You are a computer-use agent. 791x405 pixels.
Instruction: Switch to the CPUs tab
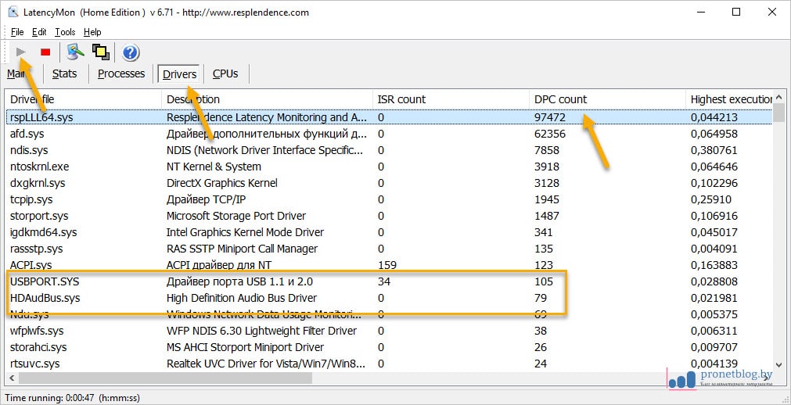225,73
